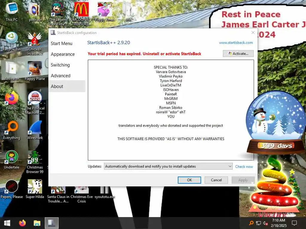Click the "Roman Sibirko" credit line
The height and width of the screenshot is (229, 306).
click(x=171, y=107)
